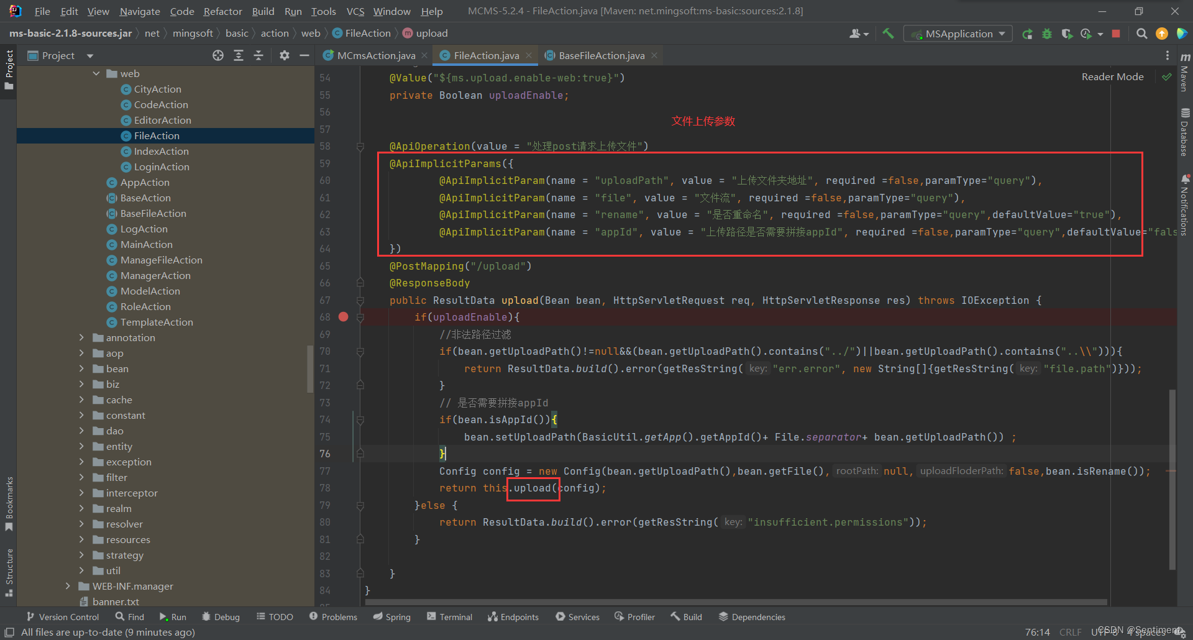Open the Spring tool window
Viewport: 1193px width, 640px height.
tap(391, 616)
